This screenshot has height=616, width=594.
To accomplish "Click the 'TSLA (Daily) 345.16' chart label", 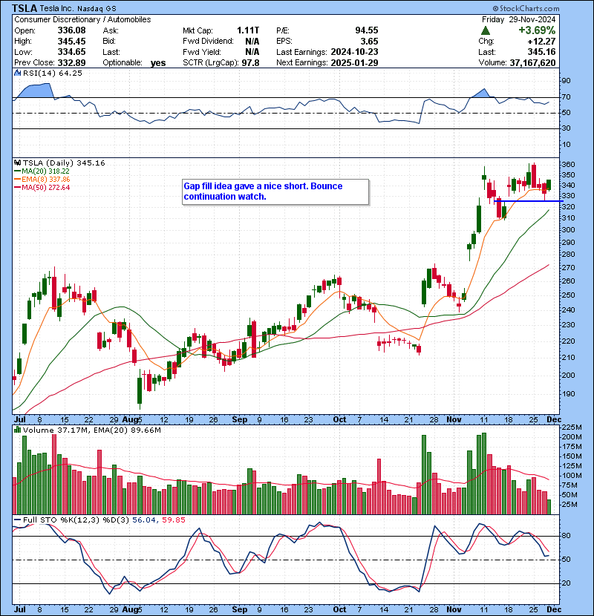I will (64, 163).
